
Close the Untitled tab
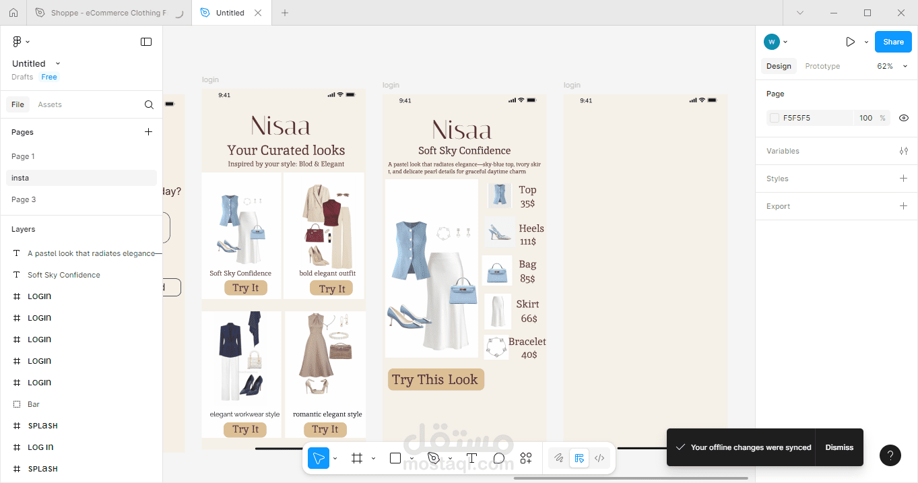coord(259,13)
